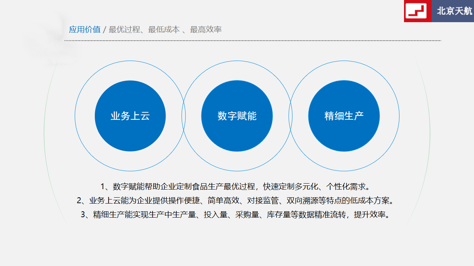
Task: Select the 应用价值 blue title text
Action: (x=85, y=30)
